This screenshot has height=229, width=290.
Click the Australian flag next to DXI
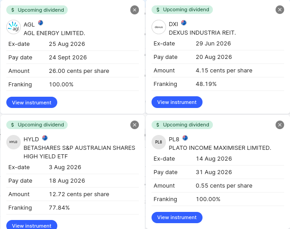pos(184,22)
